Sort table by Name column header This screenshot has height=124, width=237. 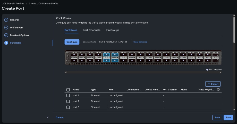click(x=76, y=90)
